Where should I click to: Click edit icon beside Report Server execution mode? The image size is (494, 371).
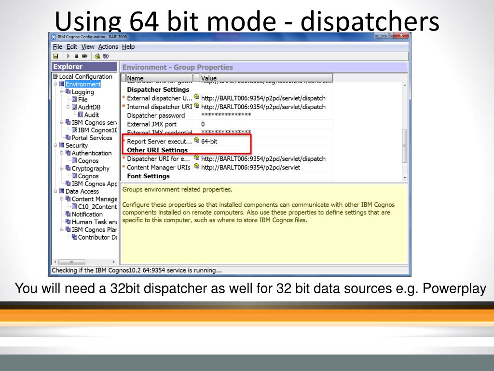click(196, 140)
